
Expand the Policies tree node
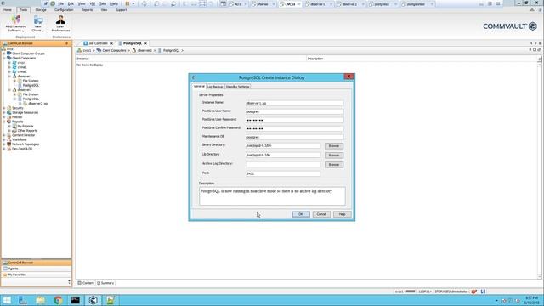coord(4,117)
